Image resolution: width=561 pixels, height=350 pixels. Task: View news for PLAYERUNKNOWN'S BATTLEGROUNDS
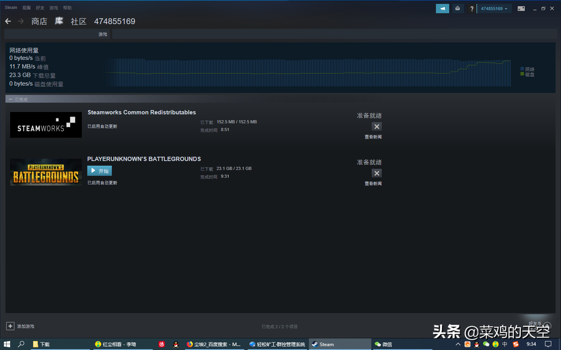(x=373, y=184)
